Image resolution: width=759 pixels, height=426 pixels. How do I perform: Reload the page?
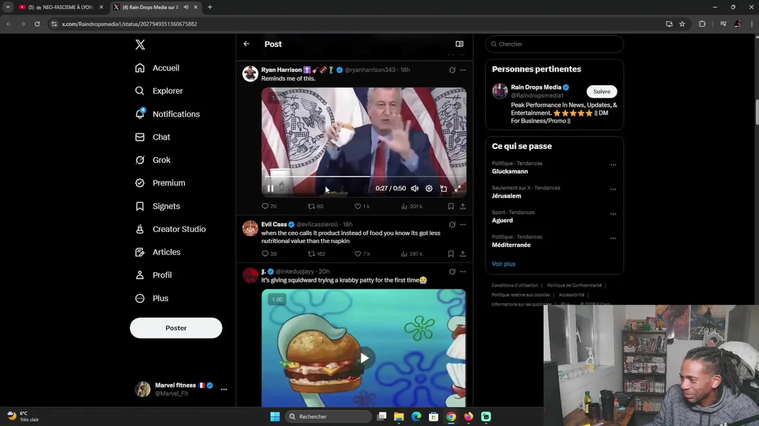pos(37,24)
